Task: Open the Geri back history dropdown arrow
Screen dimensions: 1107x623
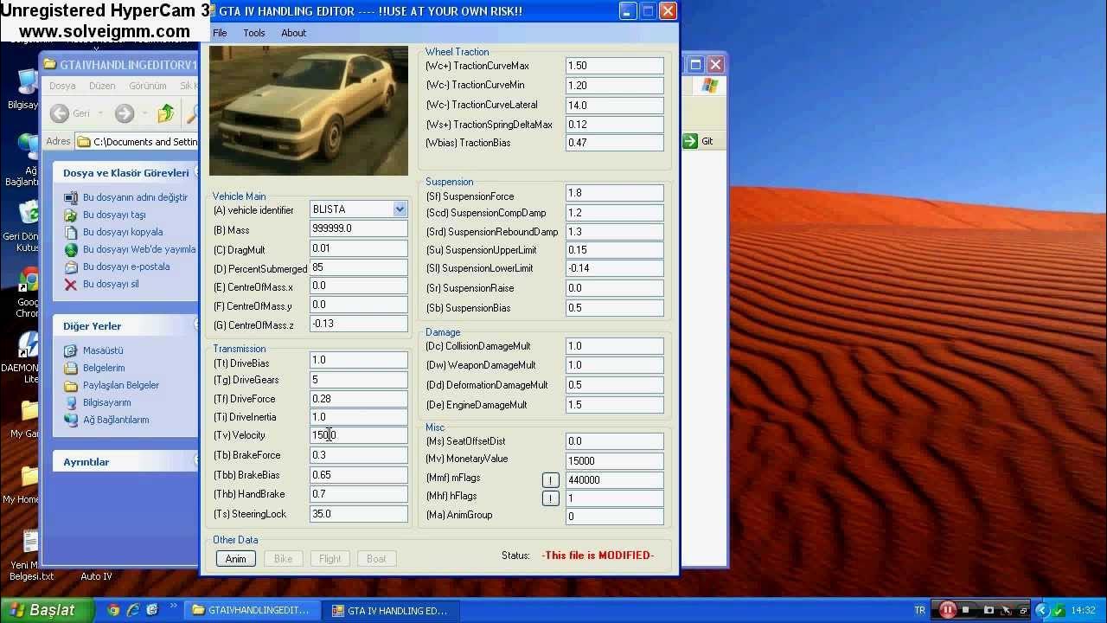Action: coord(100,113)
